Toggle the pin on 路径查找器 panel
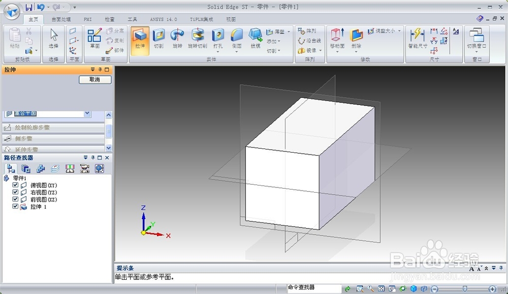508x294 pixels. click(93, 158)
